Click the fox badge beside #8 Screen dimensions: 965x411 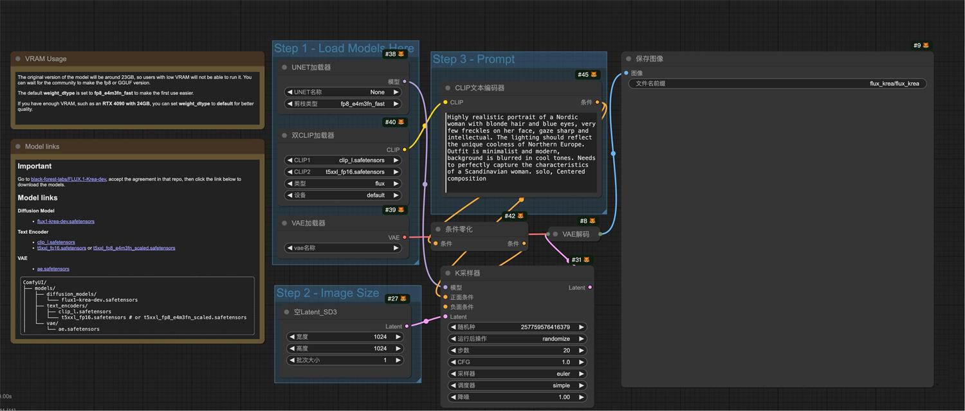click(x=592, y=221)
